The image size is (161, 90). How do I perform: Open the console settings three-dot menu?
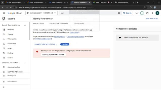152,13
